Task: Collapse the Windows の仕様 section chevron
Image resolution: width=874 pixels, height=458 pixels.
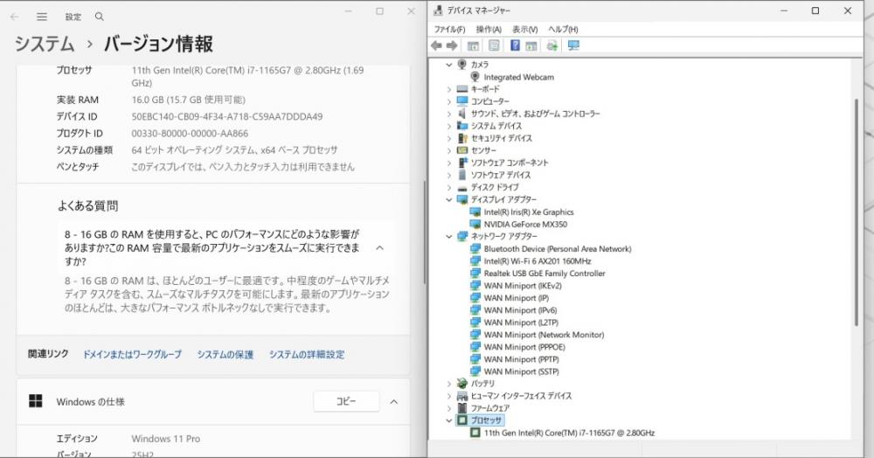Action: point(394,402)
